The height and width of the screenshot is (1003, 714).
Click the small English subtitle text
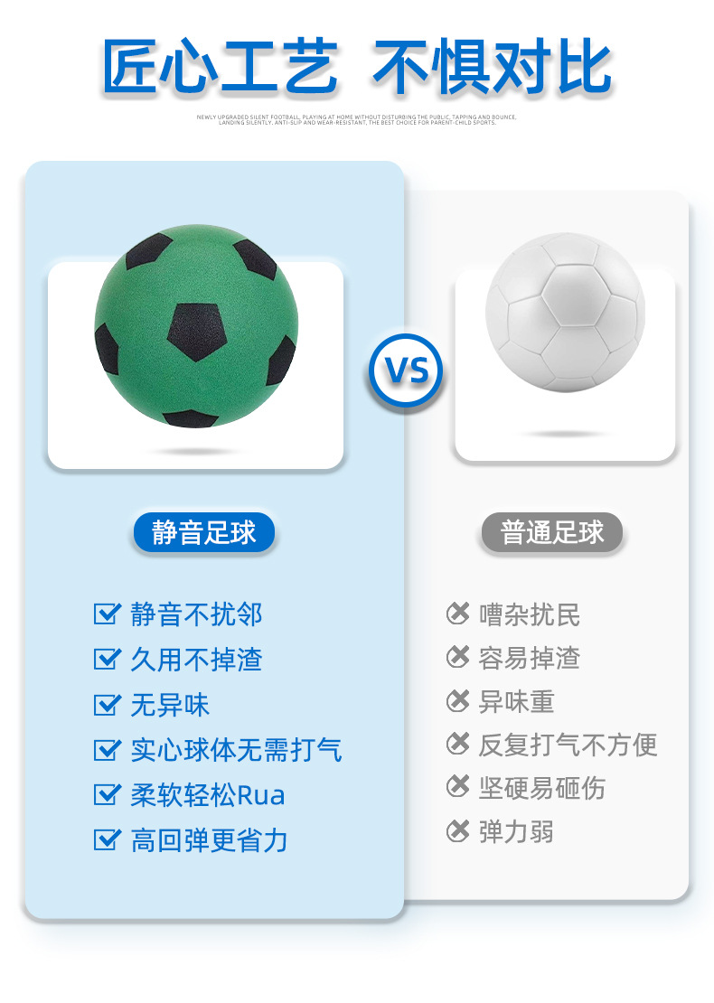click(x=357, y=119)
